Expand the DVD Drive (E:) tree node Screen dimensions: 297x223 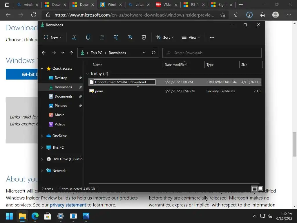click(x=42, y=159)
